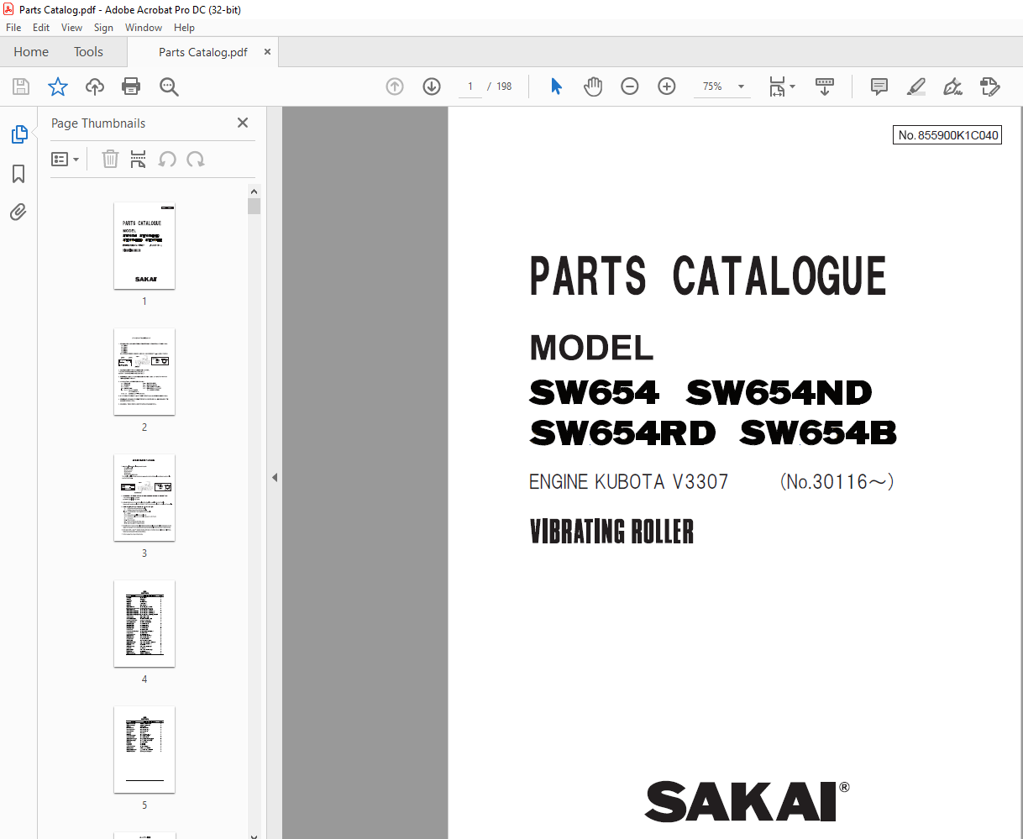Close the Parts Catalog.pdf tab
The image size is (1023, 839).
click(x=268, y=52)
